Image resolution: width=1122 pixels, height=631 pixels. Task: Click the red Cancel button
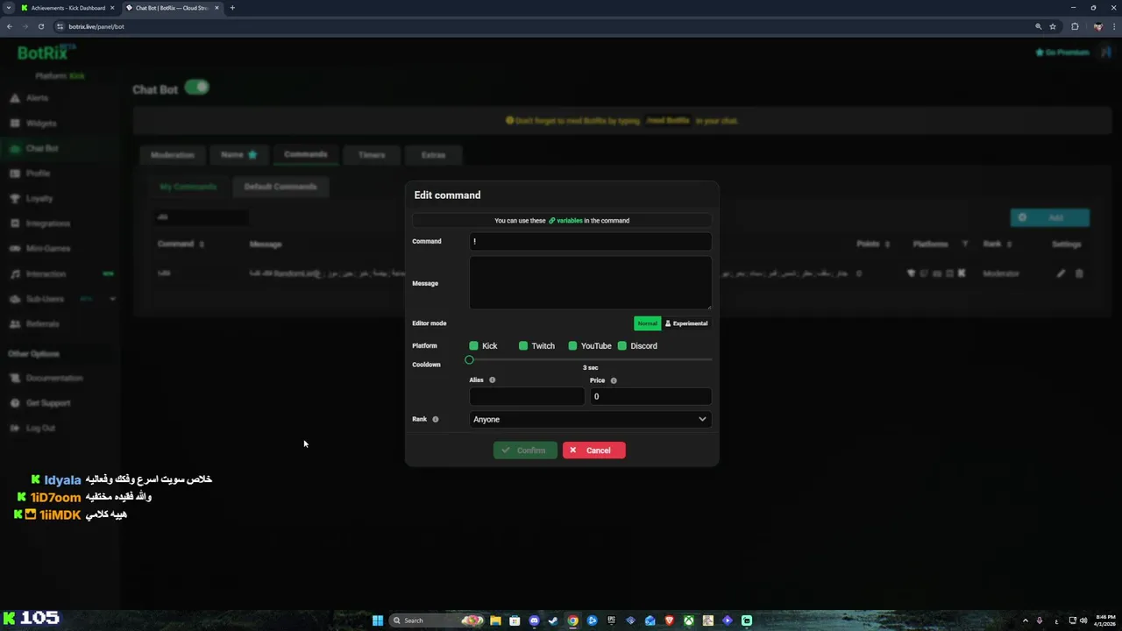(x=593, y=450)
